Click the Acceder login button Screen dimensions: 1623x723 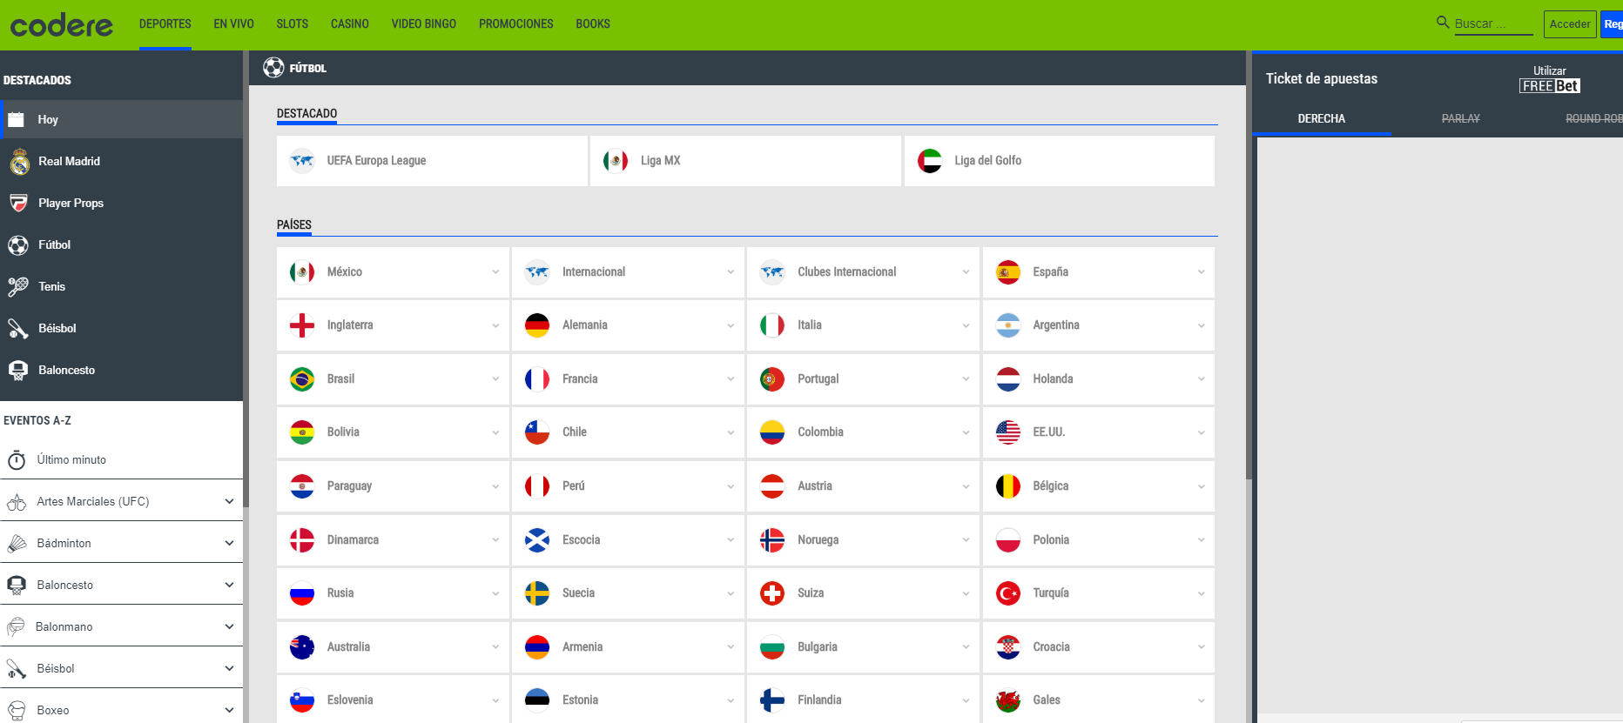[1570, 24]
